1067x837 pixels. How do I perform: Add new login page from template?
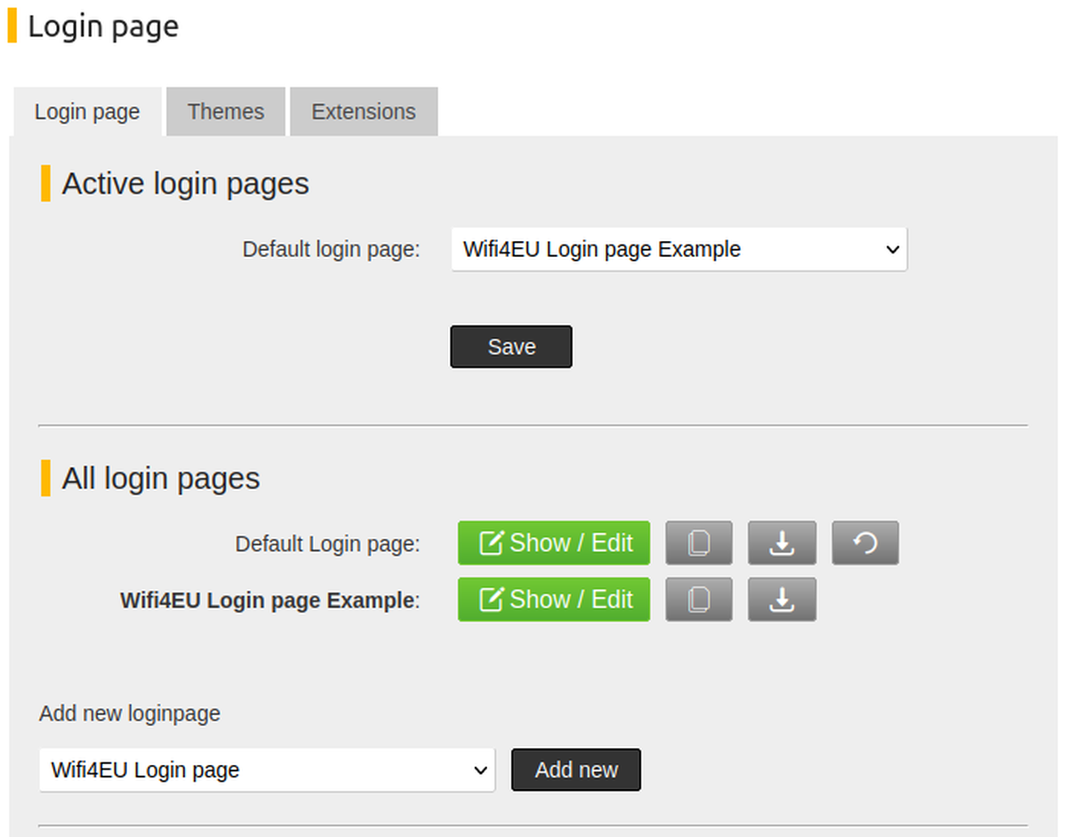pyautogui.click(x=575, y=769)
